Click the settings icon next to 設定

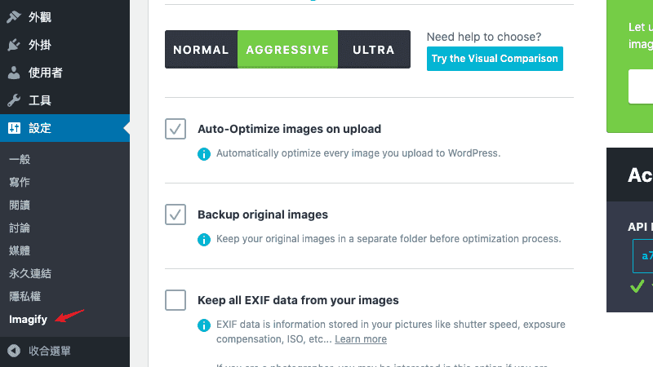[14, 128]
